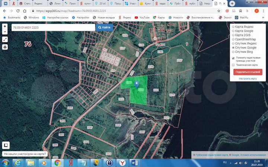Click the red Поделиться ссылкой button
Screen dimensions: 268x167
pyautogui.click(x=248, y=72)
